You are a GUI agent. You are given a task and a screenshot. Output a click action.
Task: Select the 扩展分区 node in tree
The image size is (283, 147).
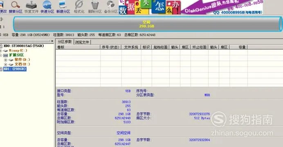coord(16,55)
